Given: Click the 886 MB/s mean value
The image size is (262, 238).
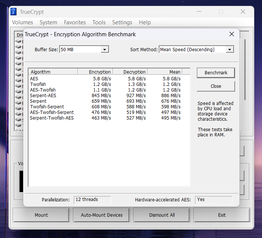Looking at the screenshot, I should point(171,96).
